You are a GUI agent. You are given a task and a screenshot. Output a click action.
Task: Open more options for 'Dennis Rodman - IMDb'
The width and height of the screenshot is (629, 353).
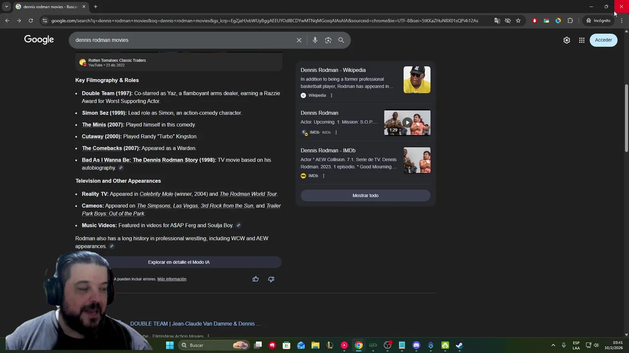[x=323, y=176]
